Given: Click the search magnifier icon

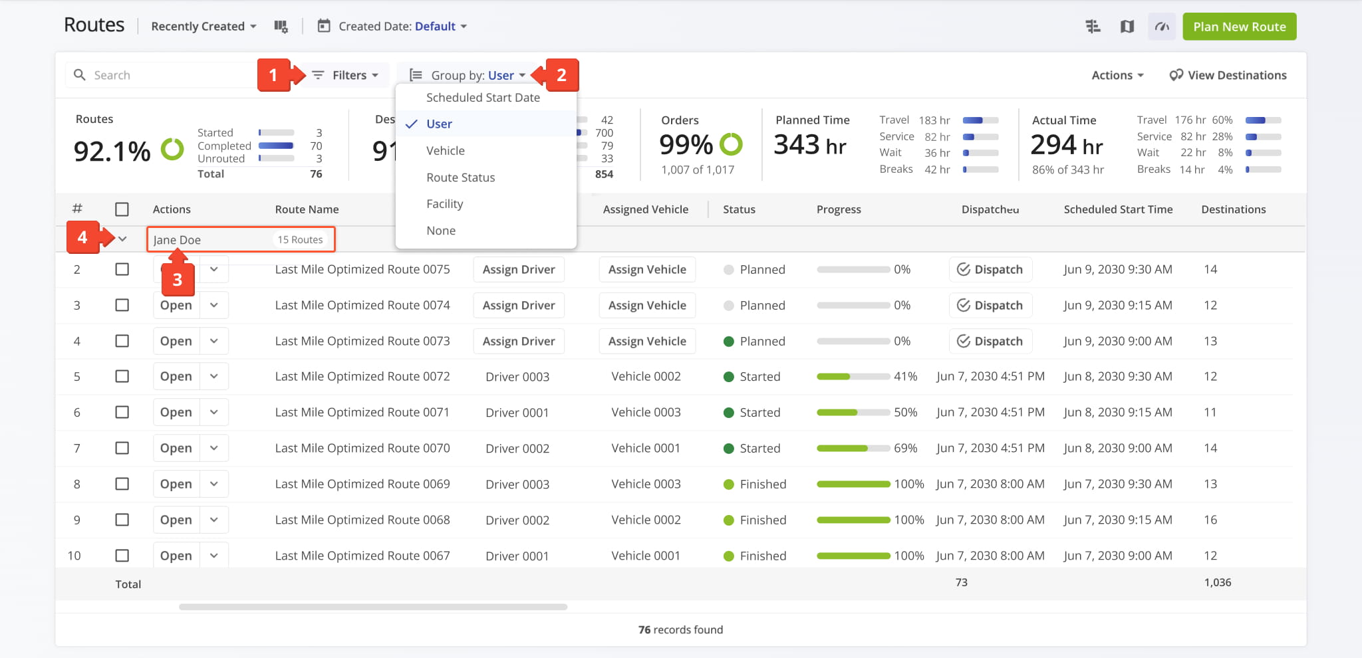Looking at the screenshot, I should coord(80,75).
